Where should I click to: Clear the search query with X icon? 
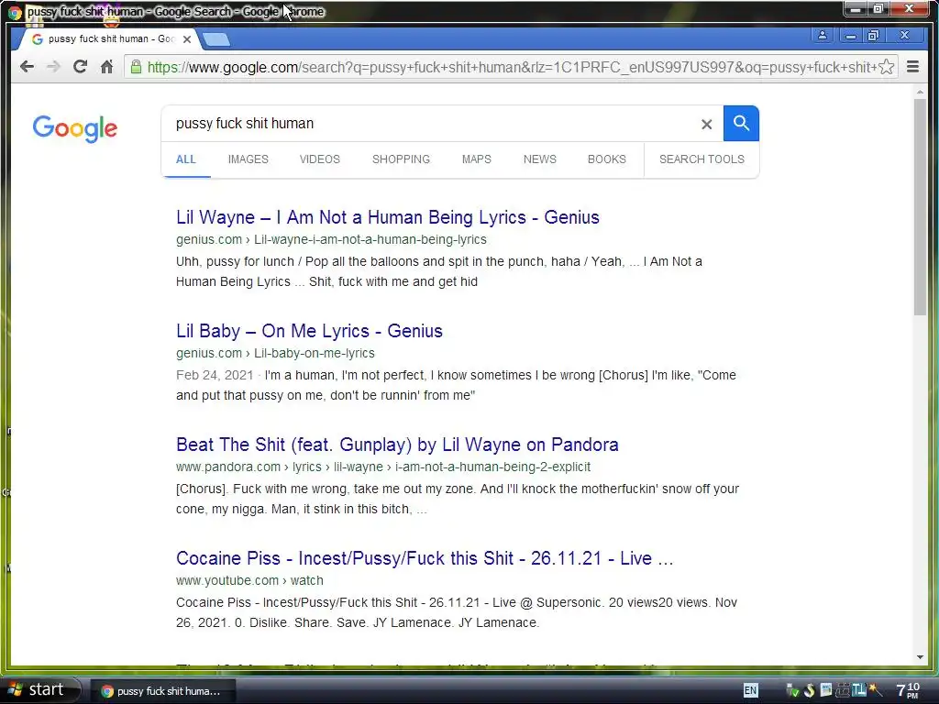click(x=707, y=124)
